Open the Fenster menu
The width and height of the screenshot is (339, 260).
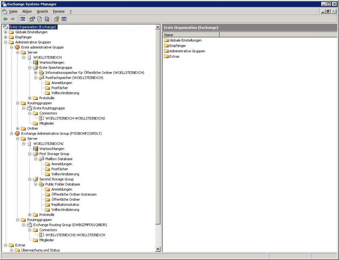point(59,12)
